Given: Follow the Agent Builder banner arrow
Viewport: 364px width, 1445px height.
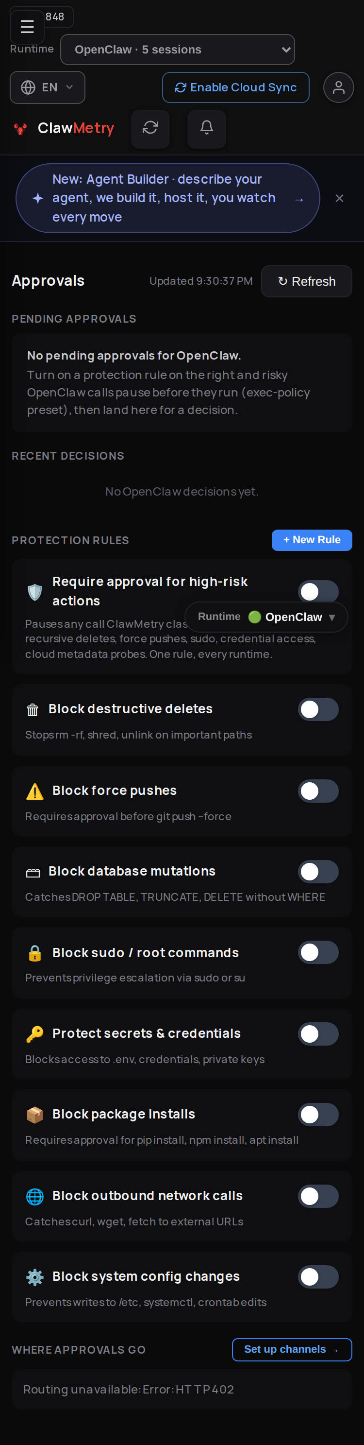Looking at the screenshot, I should point(298,199).
